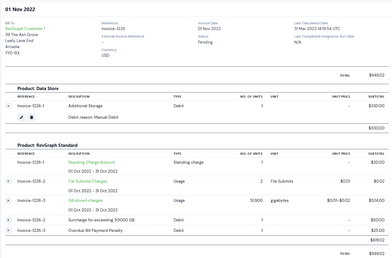The image size is (392, 258).
Task: Expand the Surcharge for exceeding 50000 GB row
Action: tap(8, 220)
